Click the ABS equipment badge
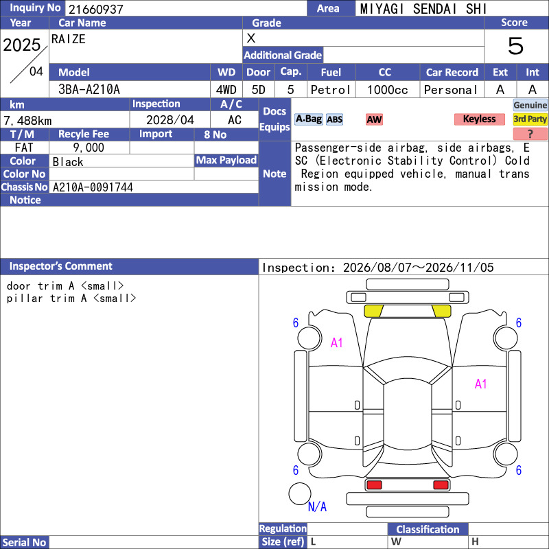 (334, 119)
